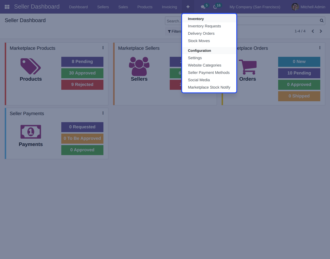The width and height of the screenshot is (330, 259).
Task: Open Filters dropdown
Action: coord(174,31)
